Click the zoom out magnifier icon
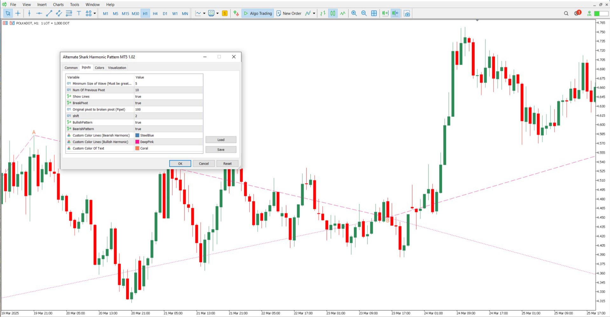The height and width of the screenshot is (317, 610). pyautogui.click(x=364, y=13)
